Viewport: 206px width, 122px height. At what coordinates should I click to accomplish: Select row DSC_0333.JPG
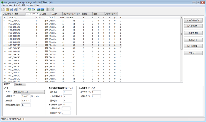pos(62,33)
